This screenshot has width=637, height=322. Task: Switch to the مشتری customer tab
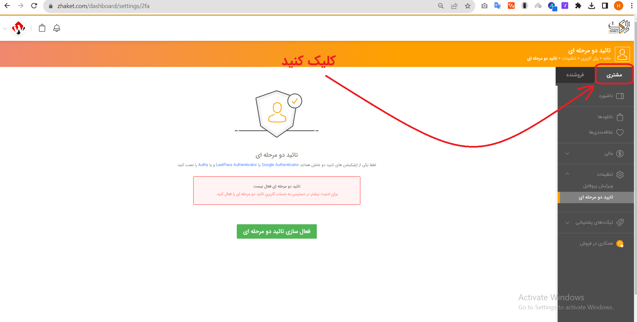(614, 75)
